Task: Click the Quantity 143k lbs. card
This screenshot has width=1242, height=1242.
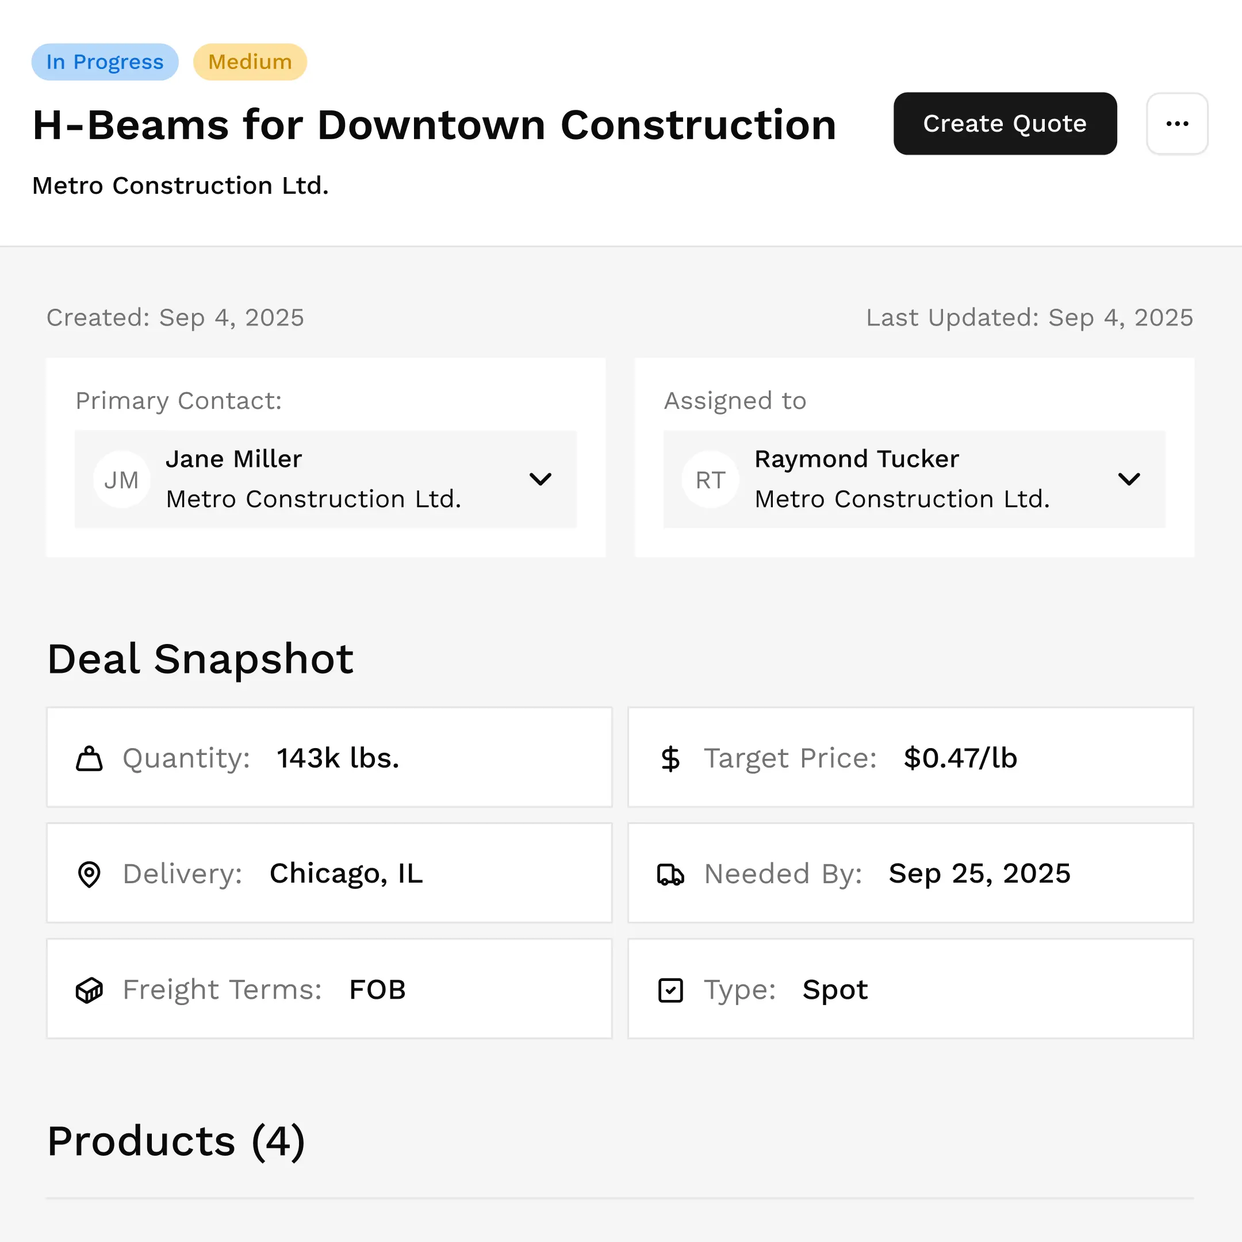Action: 329,757
